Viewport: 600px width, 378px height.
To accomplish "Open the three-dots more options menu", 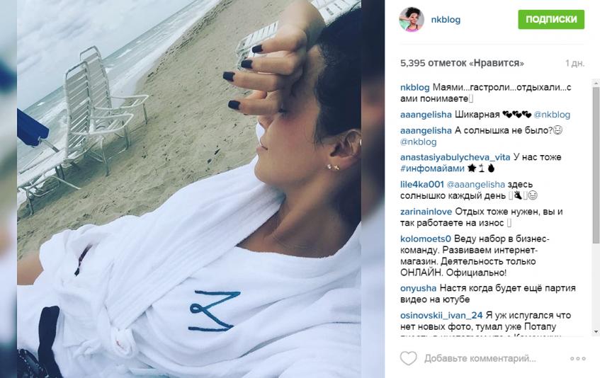I will 578,358.
